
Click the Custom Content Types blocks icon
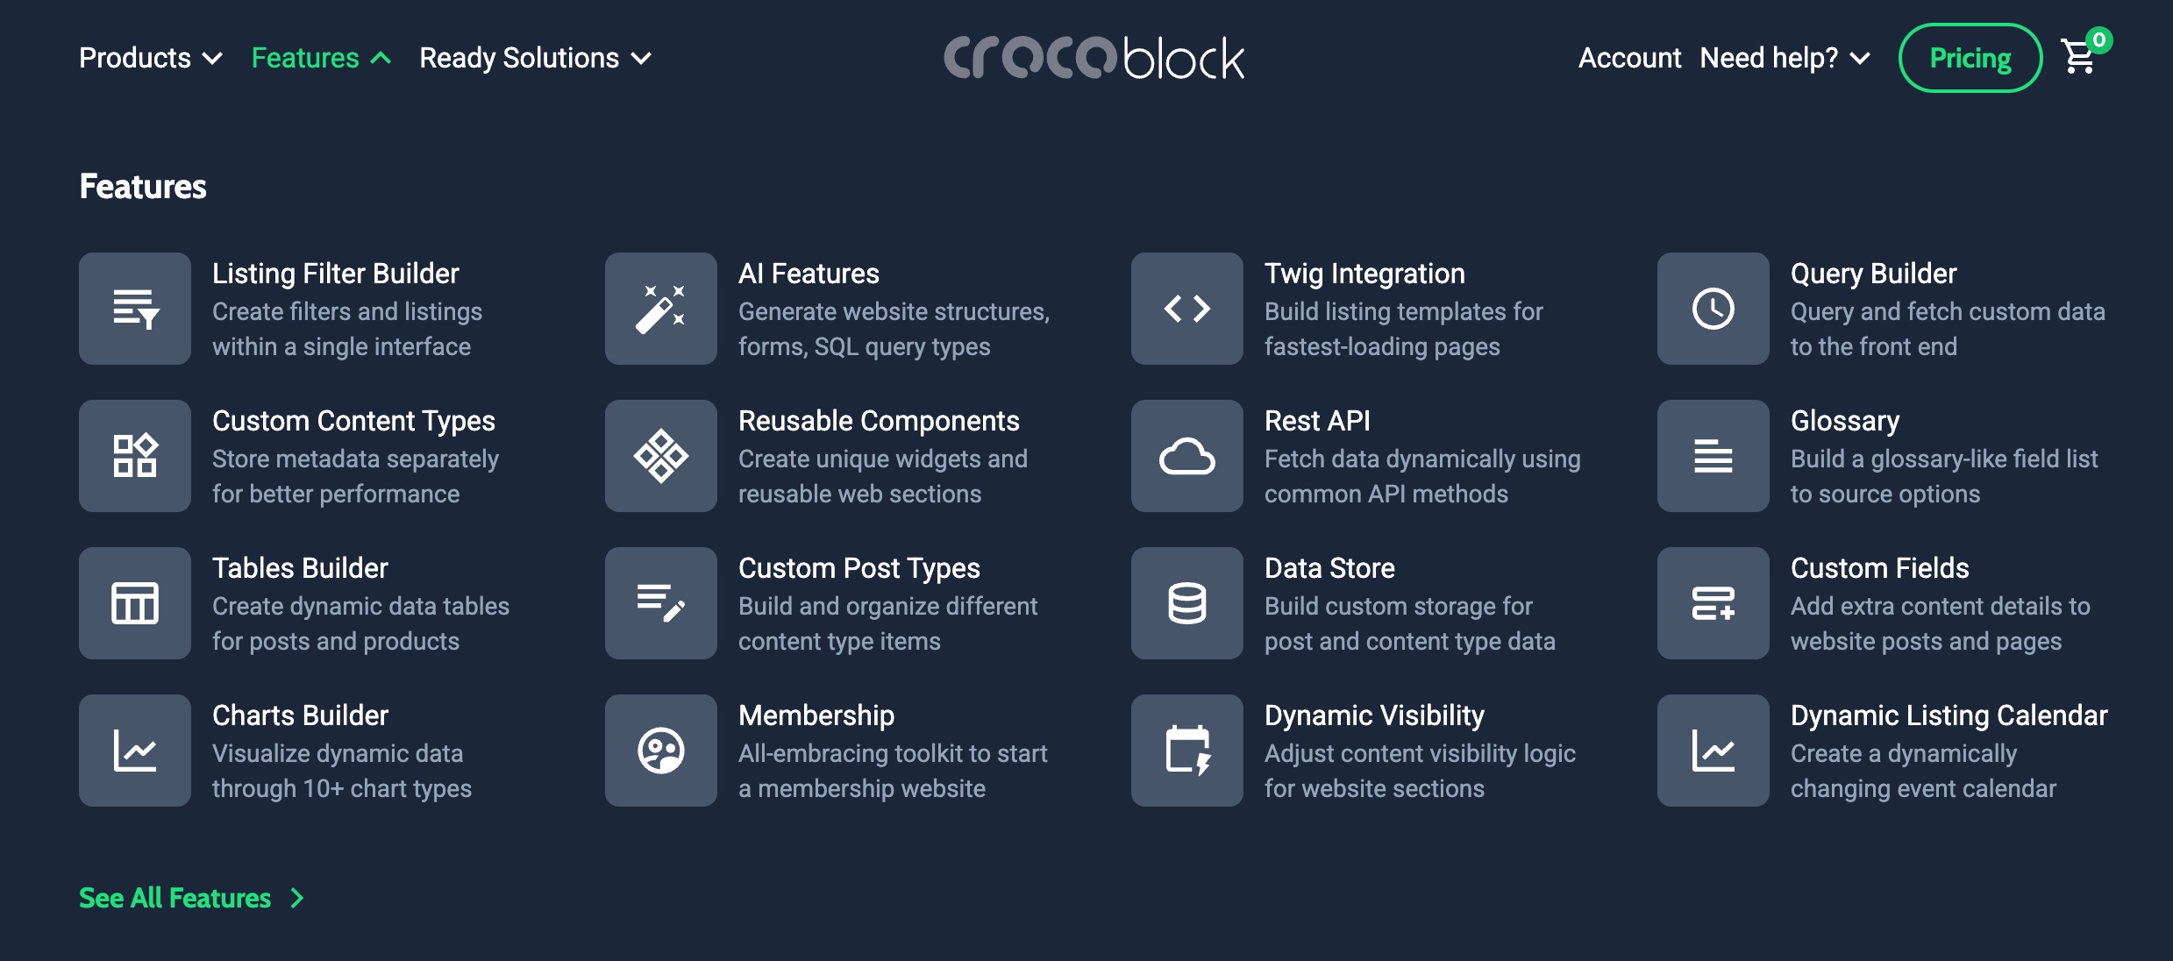[x=133, y=455]
